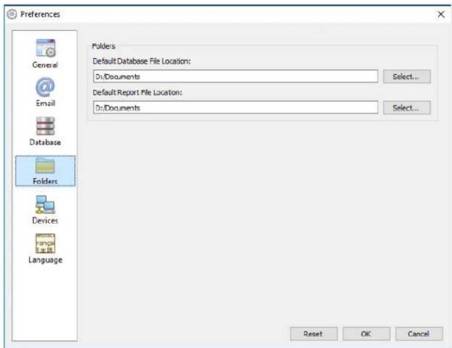Screen dimensions: 452x348
Task: Select a folder for Default Database File Location
Action: coord(407,76)
